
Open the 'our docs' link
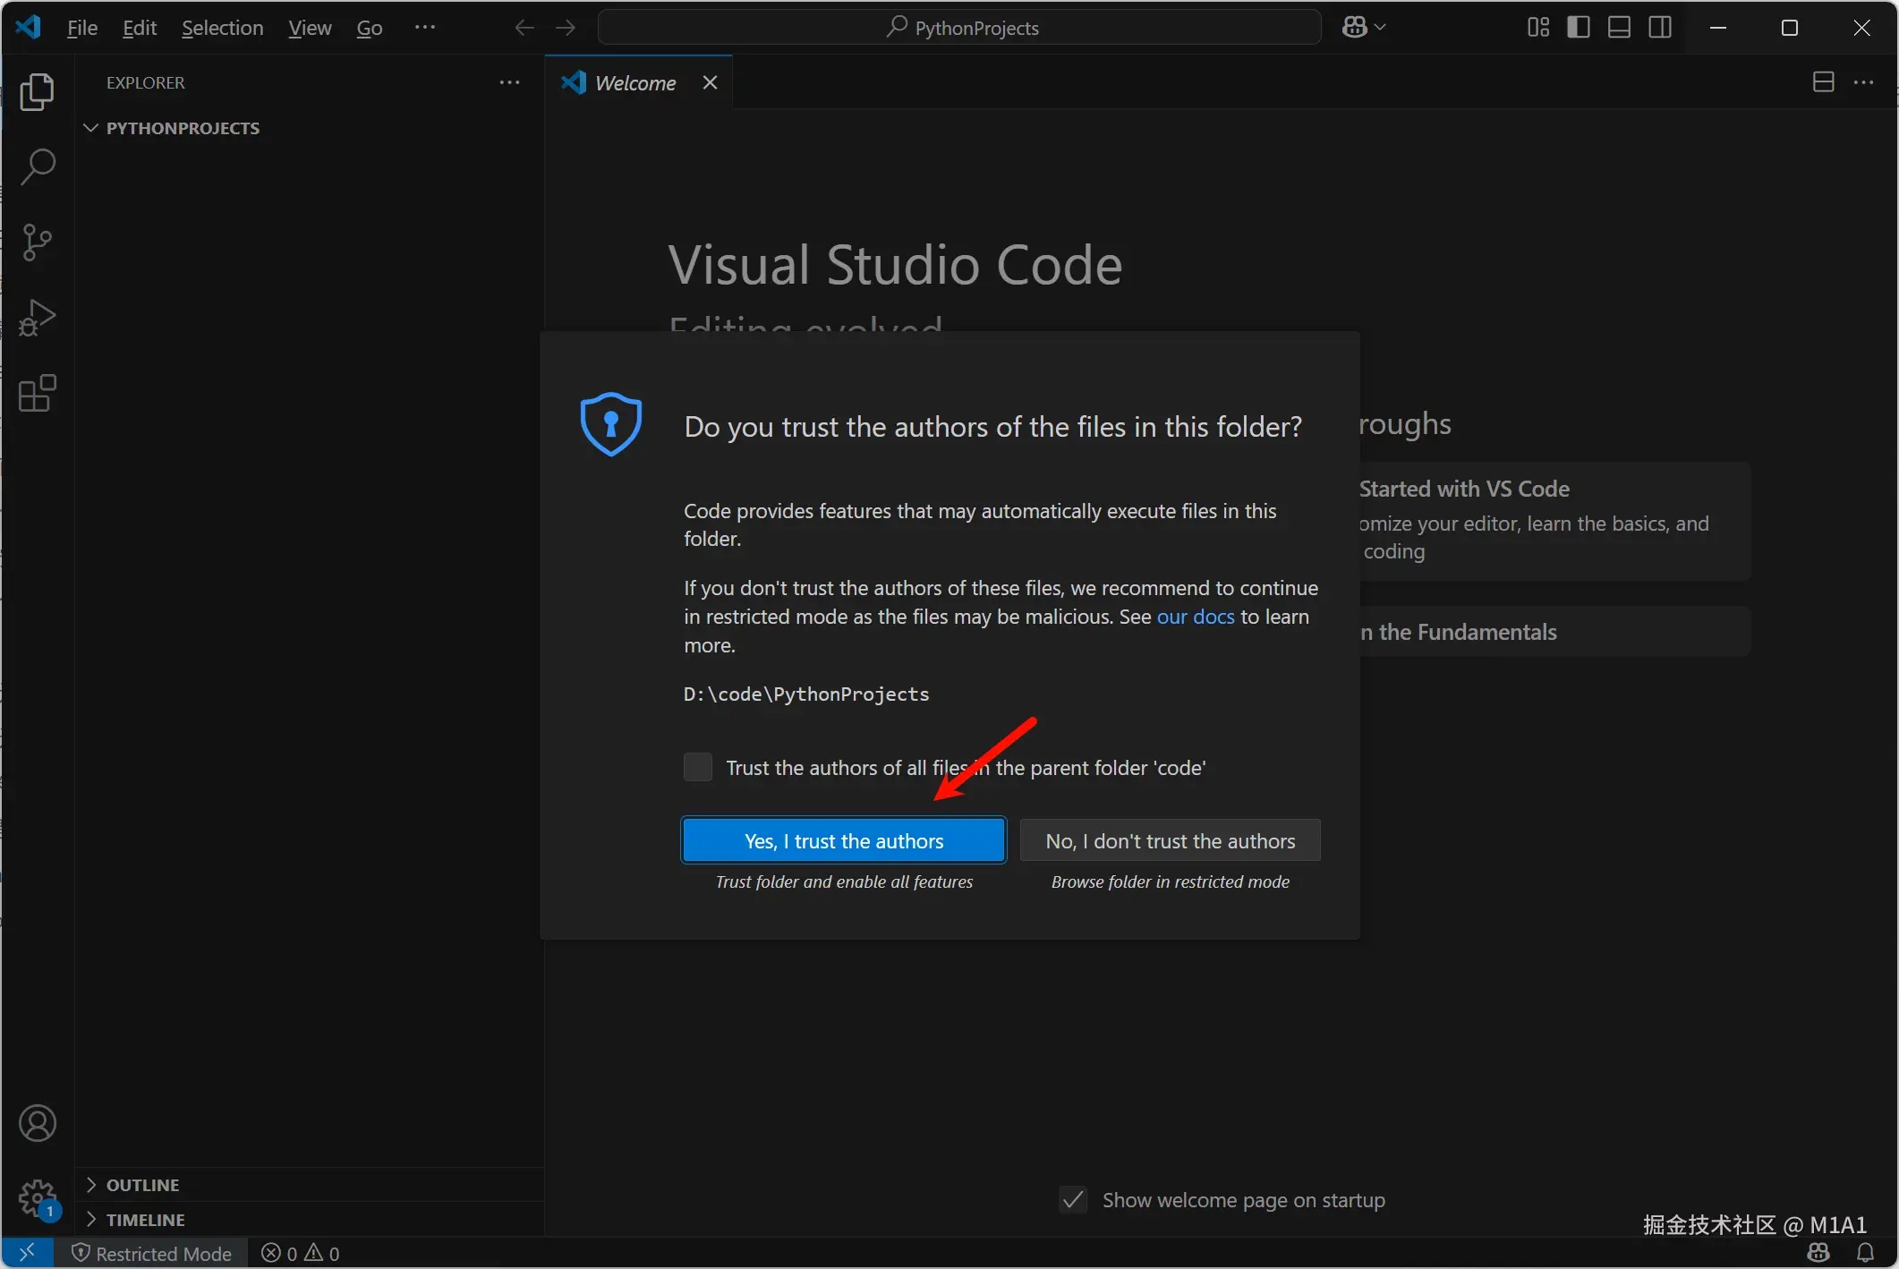1196,617
